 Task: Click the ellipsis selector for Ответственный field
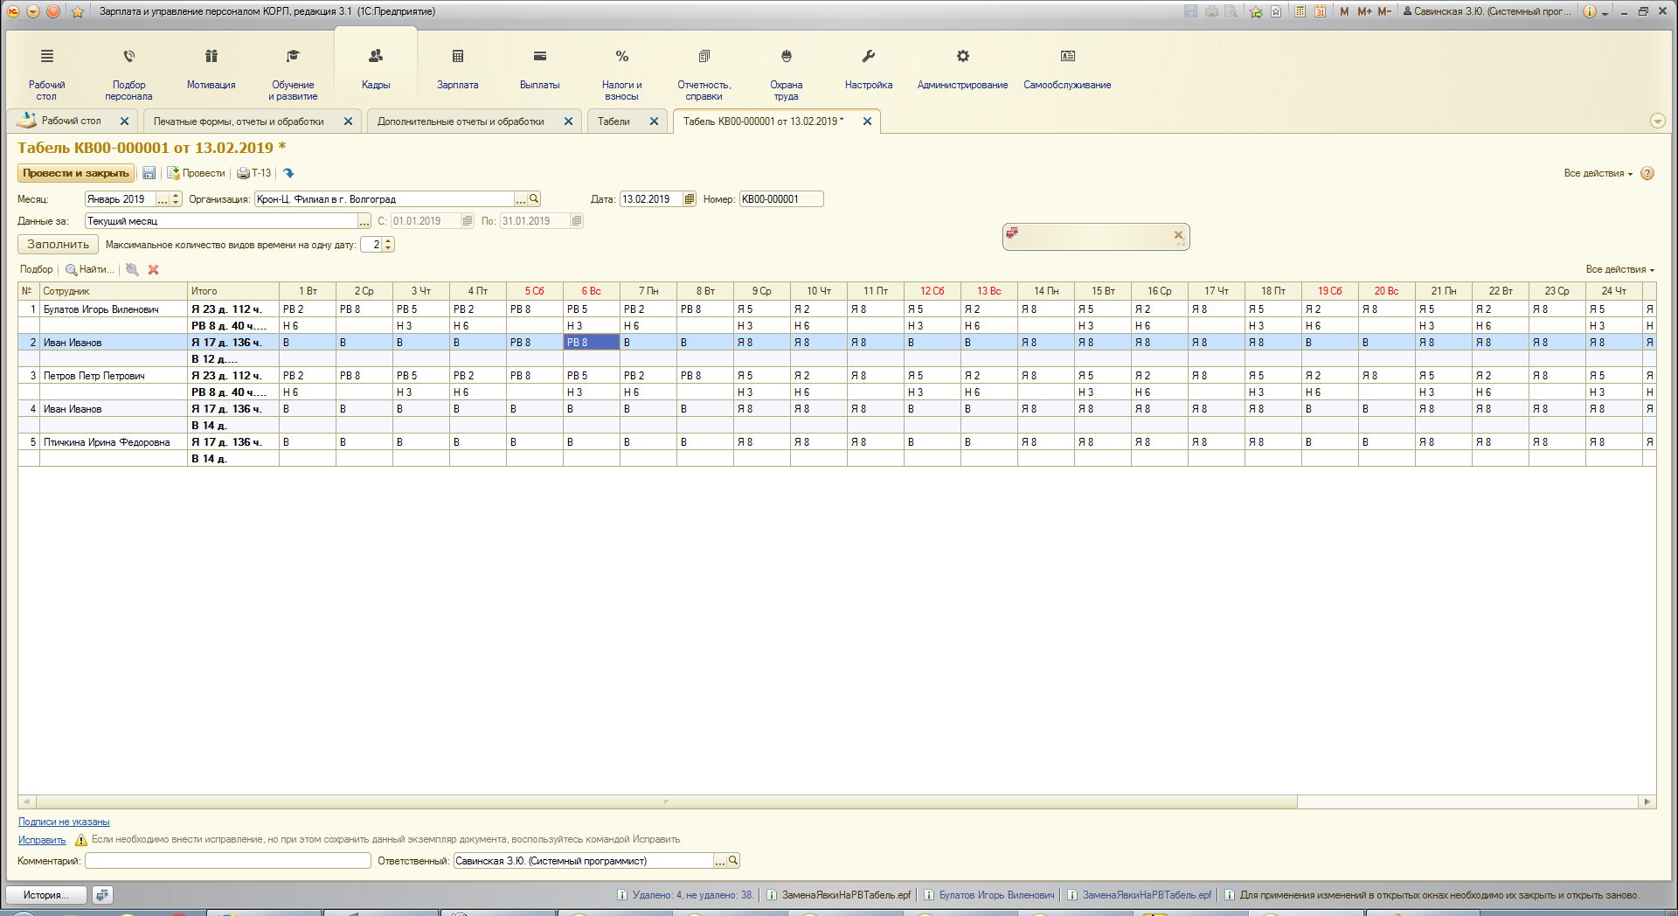[720, 861]
